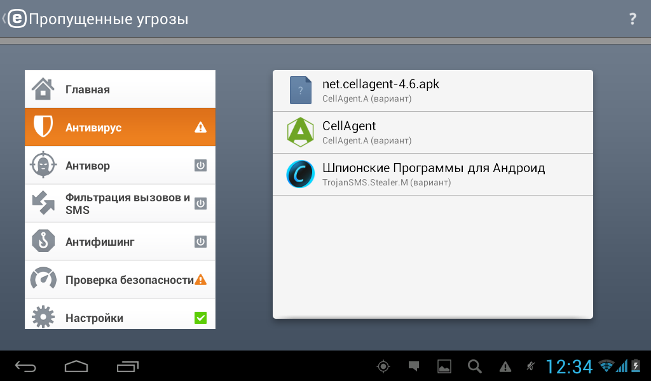Viewport: 651px width, 381px height.
Task: Click the green checkmark beside Настройки
Action: point(200,318)
